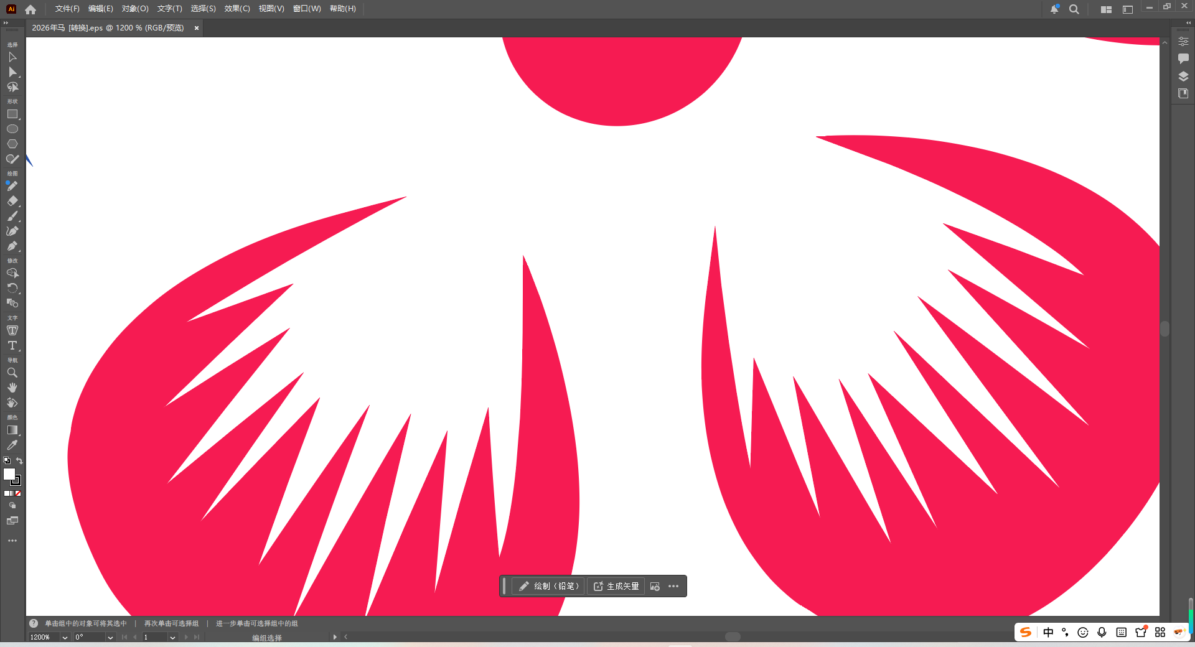This screenshot has height=647, width=1195.
Task: Open the artboard number dropdown
Action: click(172, 637)
